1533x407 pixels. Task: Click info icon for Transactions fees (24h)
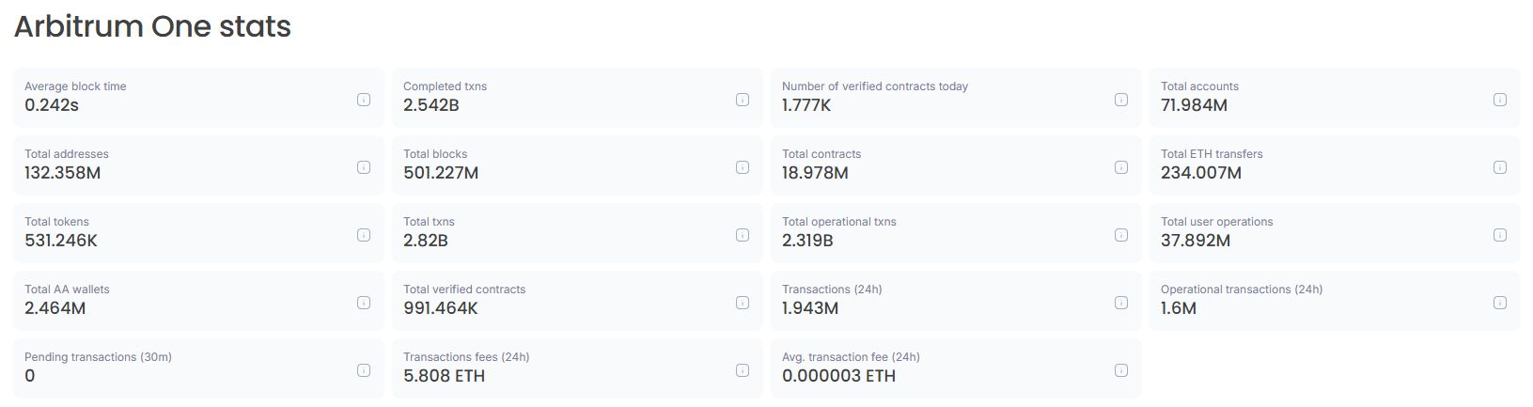point(743,370)
